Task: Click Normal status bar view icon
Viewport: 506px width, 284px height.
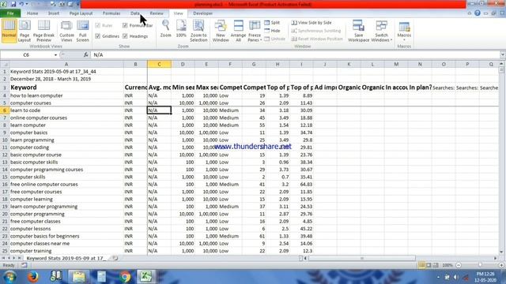Action: pos(421,265)
